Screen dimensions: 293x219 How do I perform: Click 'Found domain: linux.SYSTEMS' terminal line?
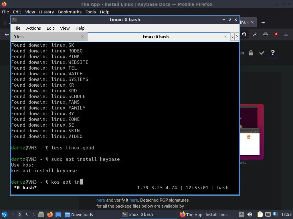pos(50,79)
